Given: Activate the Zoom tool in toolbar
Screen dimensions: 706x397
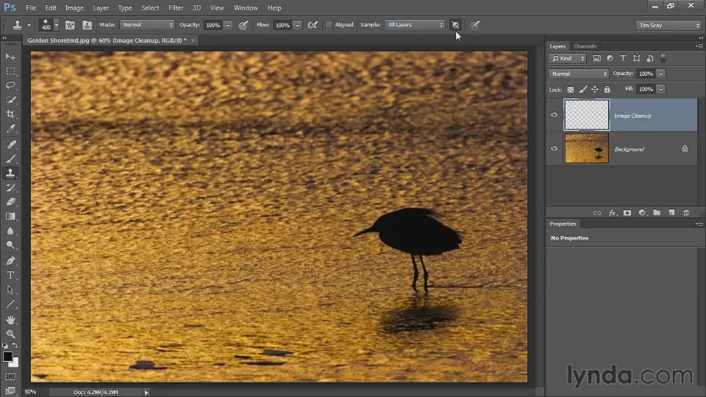Looking at the screenshot, I should 11,334.
